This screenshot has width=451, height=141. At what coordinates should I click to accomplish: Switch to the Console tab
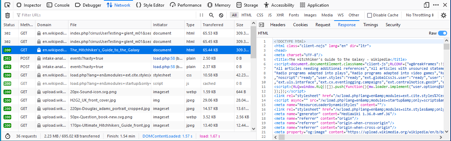(58, 5)
